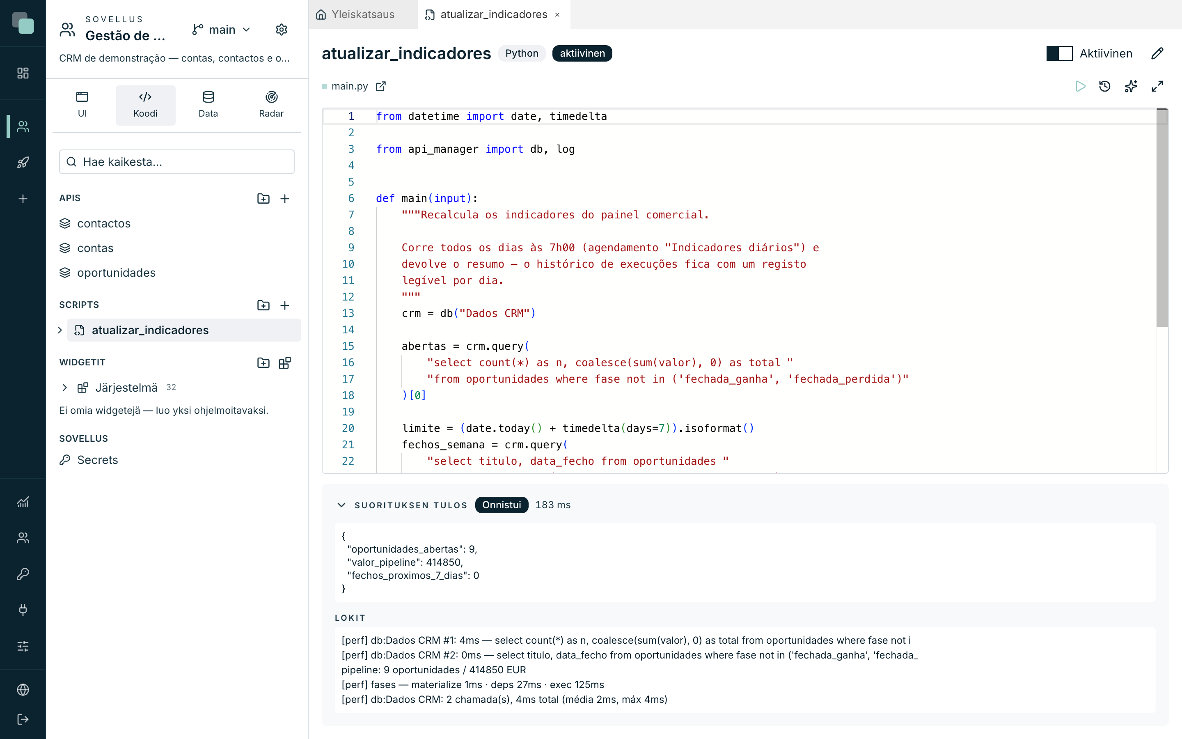The image size is (1182, 739).
Task: Click the code editor vertical scrollbar
Action: point(1162,218)
